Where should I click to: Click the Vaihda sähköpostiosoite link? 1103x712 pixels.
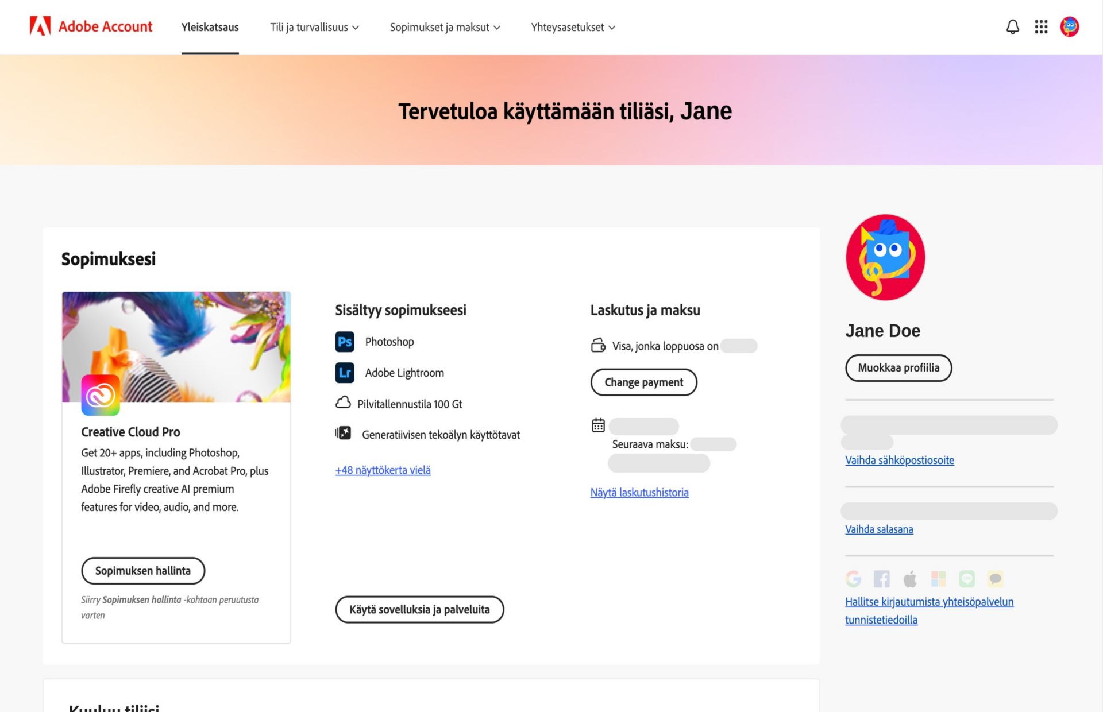(x=900, y=460)
